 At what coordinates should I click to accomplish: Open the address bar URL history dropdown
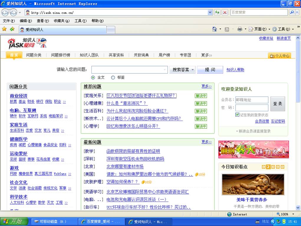210,12
